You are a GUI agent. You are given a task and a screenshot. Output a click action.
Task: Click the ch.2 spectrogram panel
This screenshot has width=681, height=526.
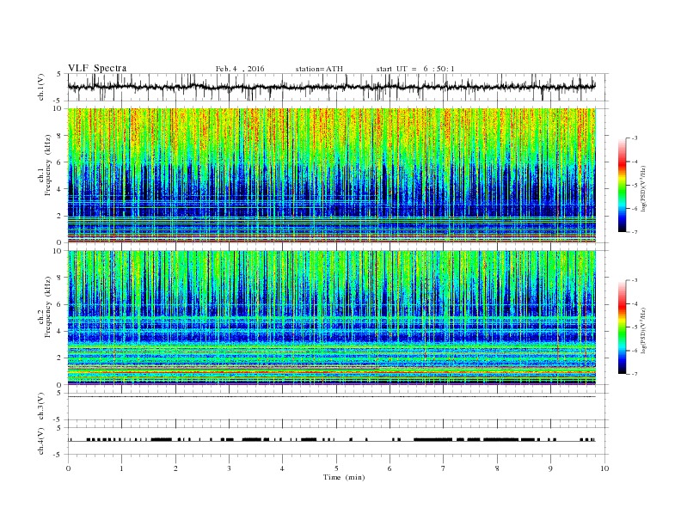[332, 317]
